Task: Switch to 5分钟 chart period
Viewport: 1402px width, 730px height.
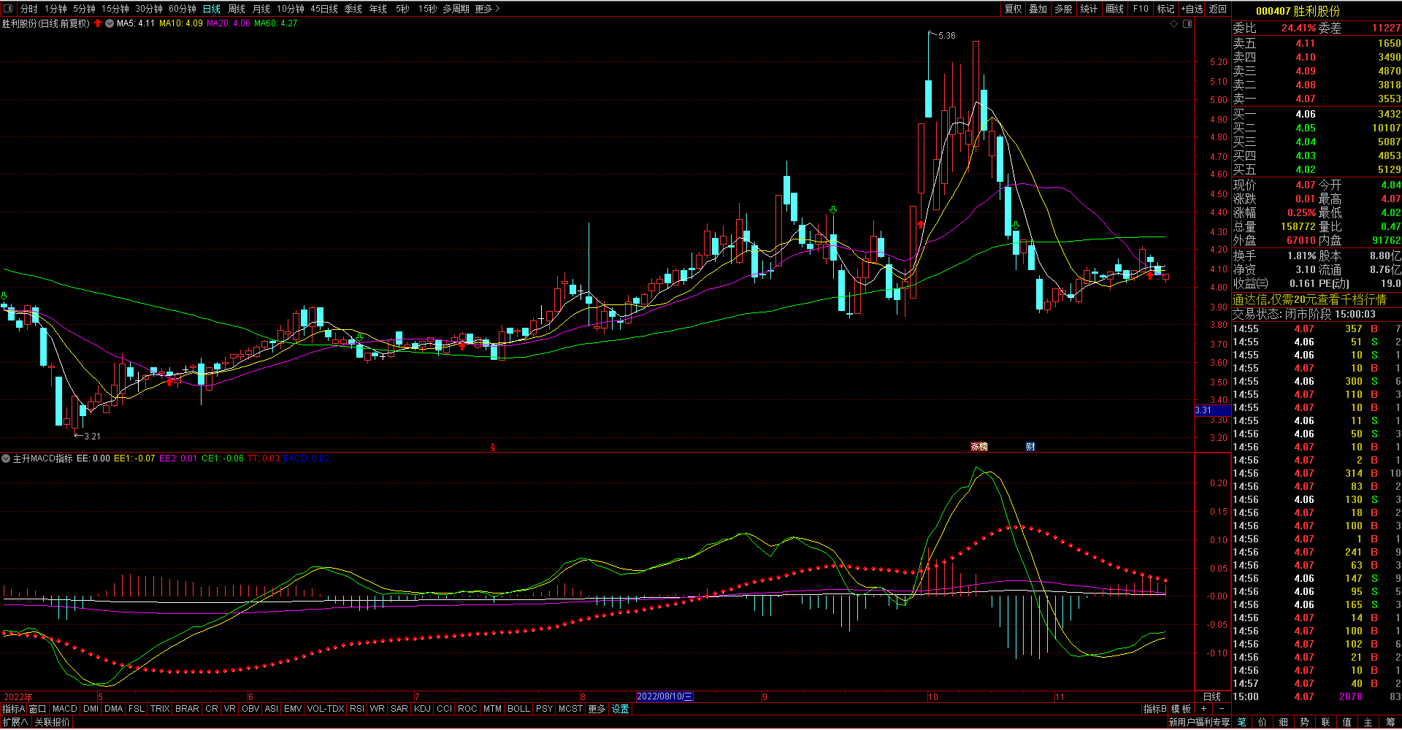Action: point(84,9)
